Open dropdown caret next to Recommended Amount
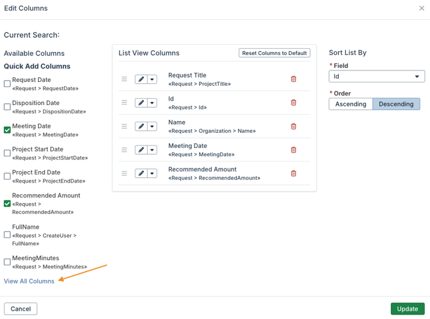This screenshot has height=319, width=430. (152, 174)
